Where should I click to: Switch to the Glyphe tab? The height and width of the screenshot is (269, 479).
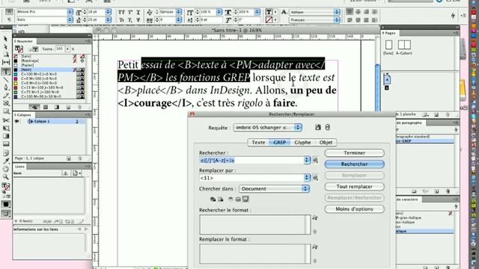point(302,143)
